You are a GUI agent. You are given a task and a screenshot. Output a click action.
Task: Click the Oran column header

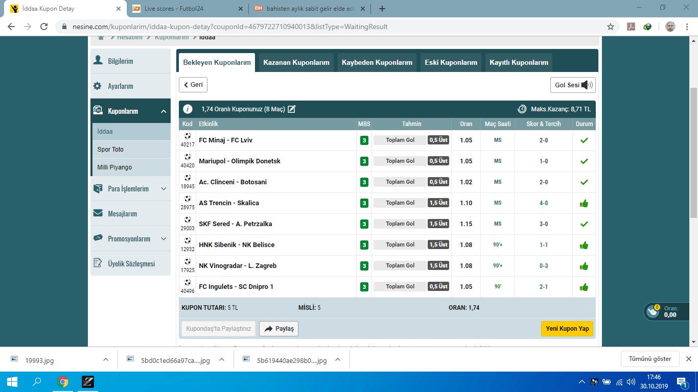pyautogui.click(x=466, y=124)
